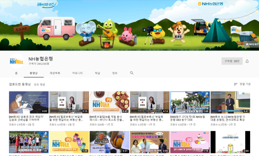The height and width of the screenshot is (156, 259).
Task: Switch to the 채널 tab
Action: [x=97, y=73]
